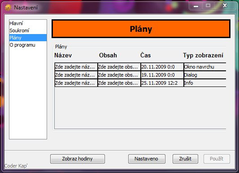Select content cell in the 25.11.2009 row

click(x=119, y=83)
